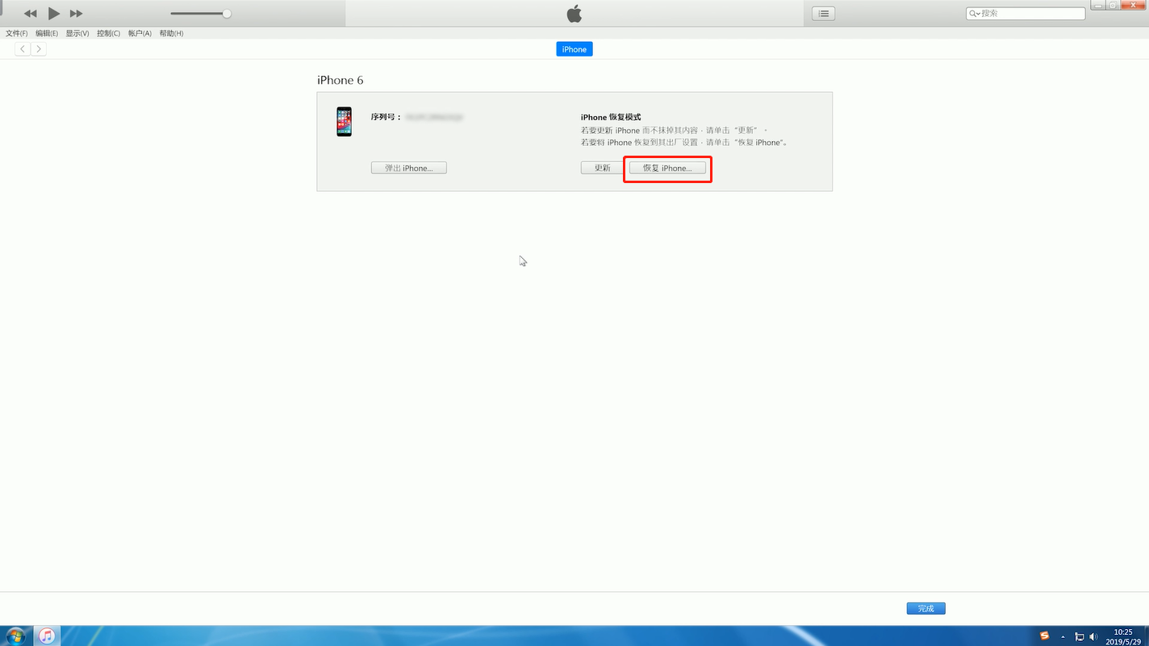Click the Apple logo in the header
1149x646 pixels.
574,13
